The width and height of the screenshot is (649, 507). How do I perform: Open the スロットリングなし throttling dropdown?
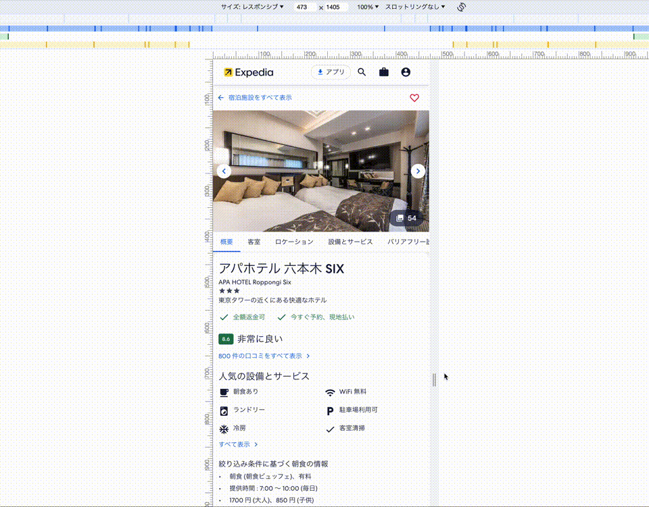click(414, 7)
